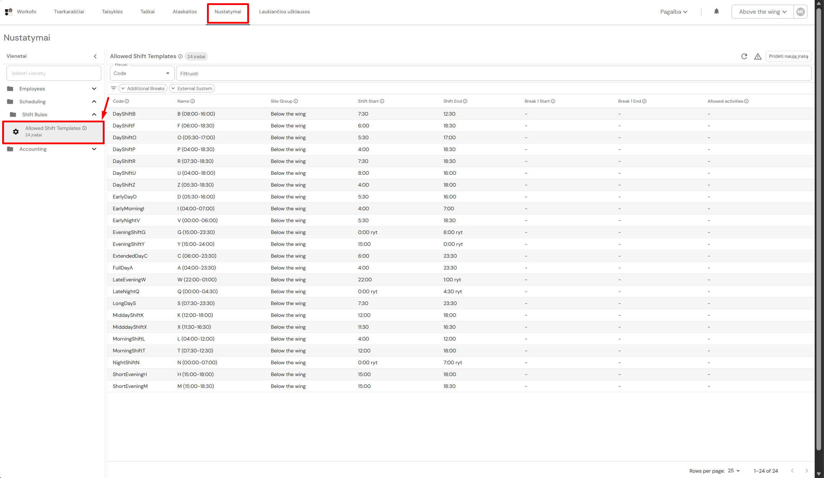Click the refresh icon in table header
The height and width of the screenshot is (478, 824).
click(x=744, y=56)
